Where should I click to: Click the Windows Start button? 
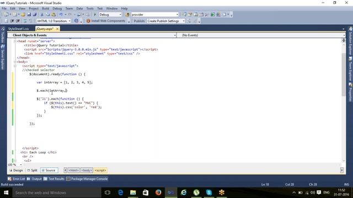click(x=6, y=193)
